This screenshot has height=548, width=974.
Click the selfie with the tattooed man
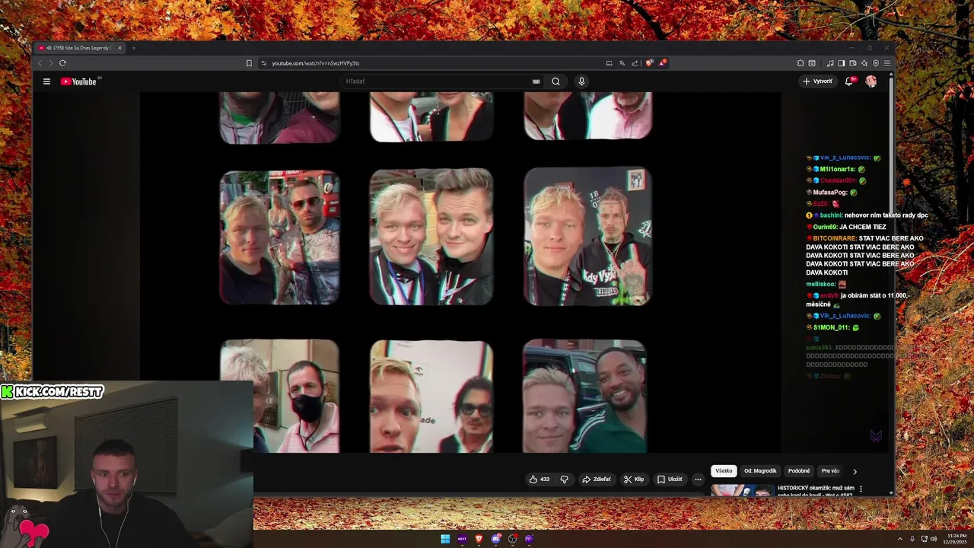pos(587,237)
